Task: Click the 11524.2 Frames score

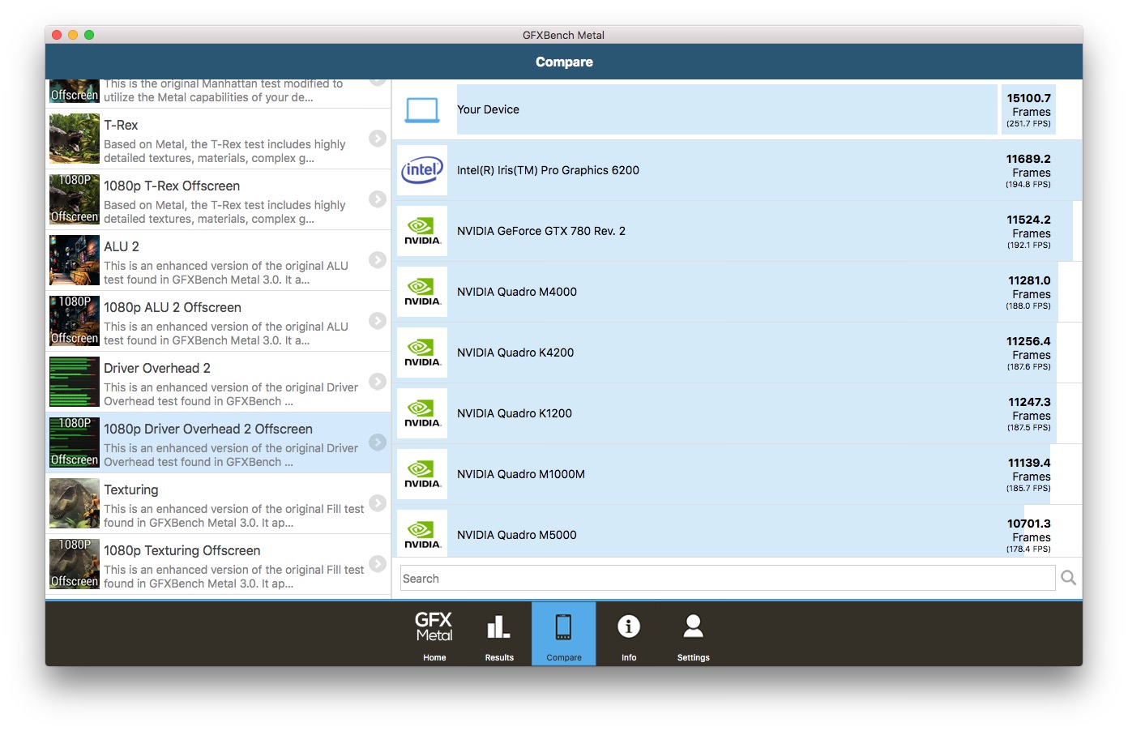Action: point(1028,232)
